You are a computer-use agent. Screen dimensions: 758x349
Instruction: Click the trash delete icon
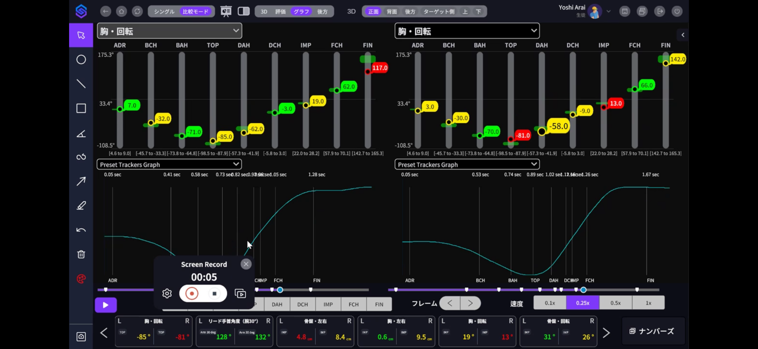pyautogui.click(x=81, y=254)
